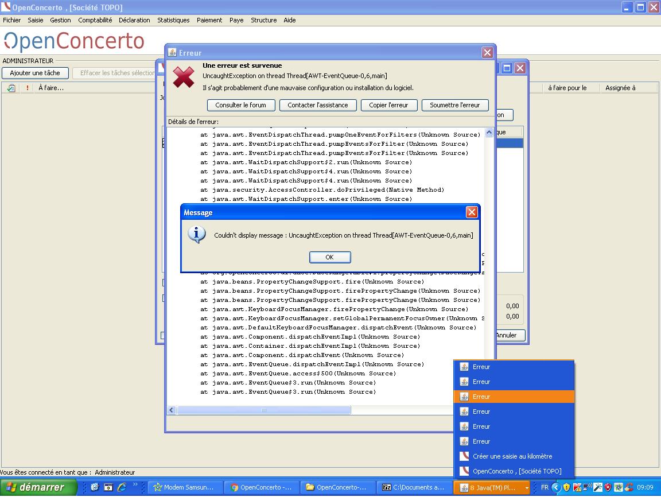Click the Soumettre l'erreur button
661x497 pixels.
coord(455,105)
